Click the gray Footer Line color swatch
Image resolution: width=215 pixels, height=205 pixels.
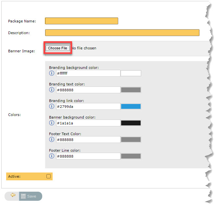point(131,156)
